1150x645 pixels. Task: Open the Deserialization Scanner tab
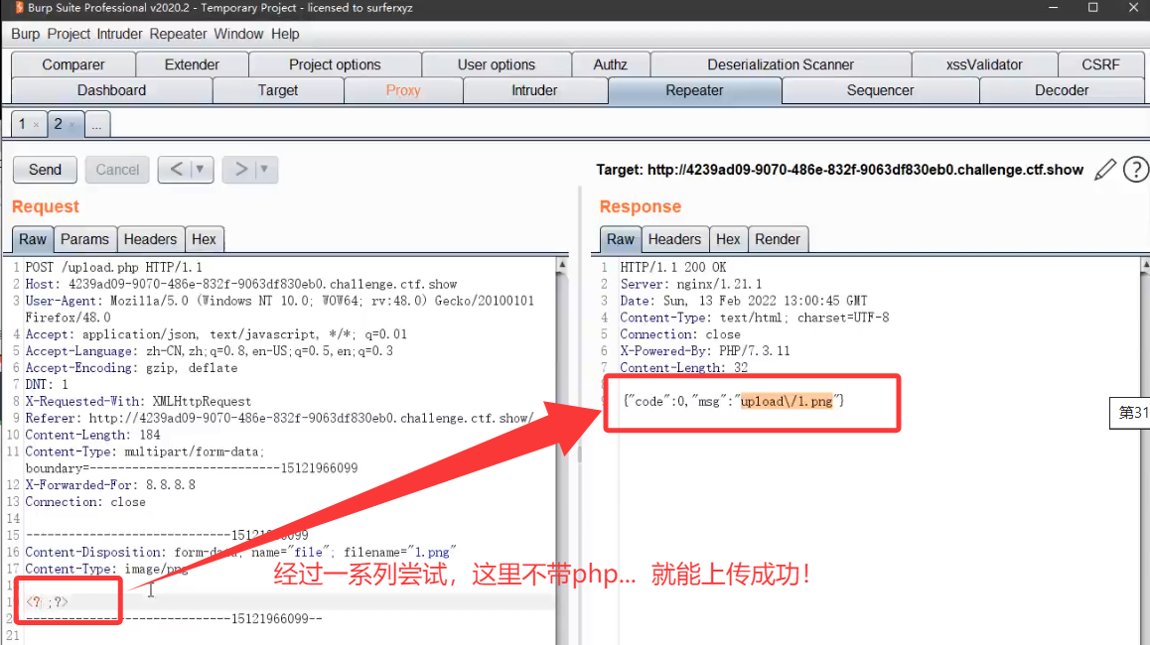[x=781, y=64]
